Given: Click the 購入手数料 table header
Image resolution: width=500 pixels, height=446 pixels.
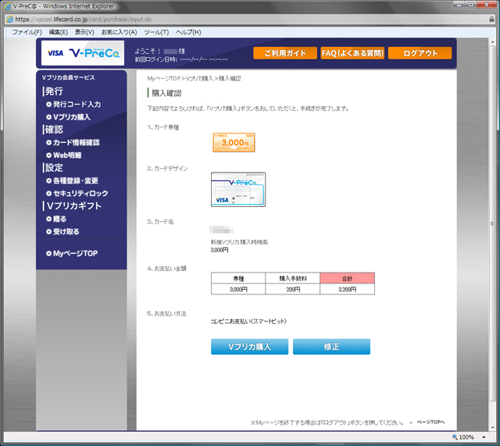Looking at the screenshot, I should coord(293,278).
